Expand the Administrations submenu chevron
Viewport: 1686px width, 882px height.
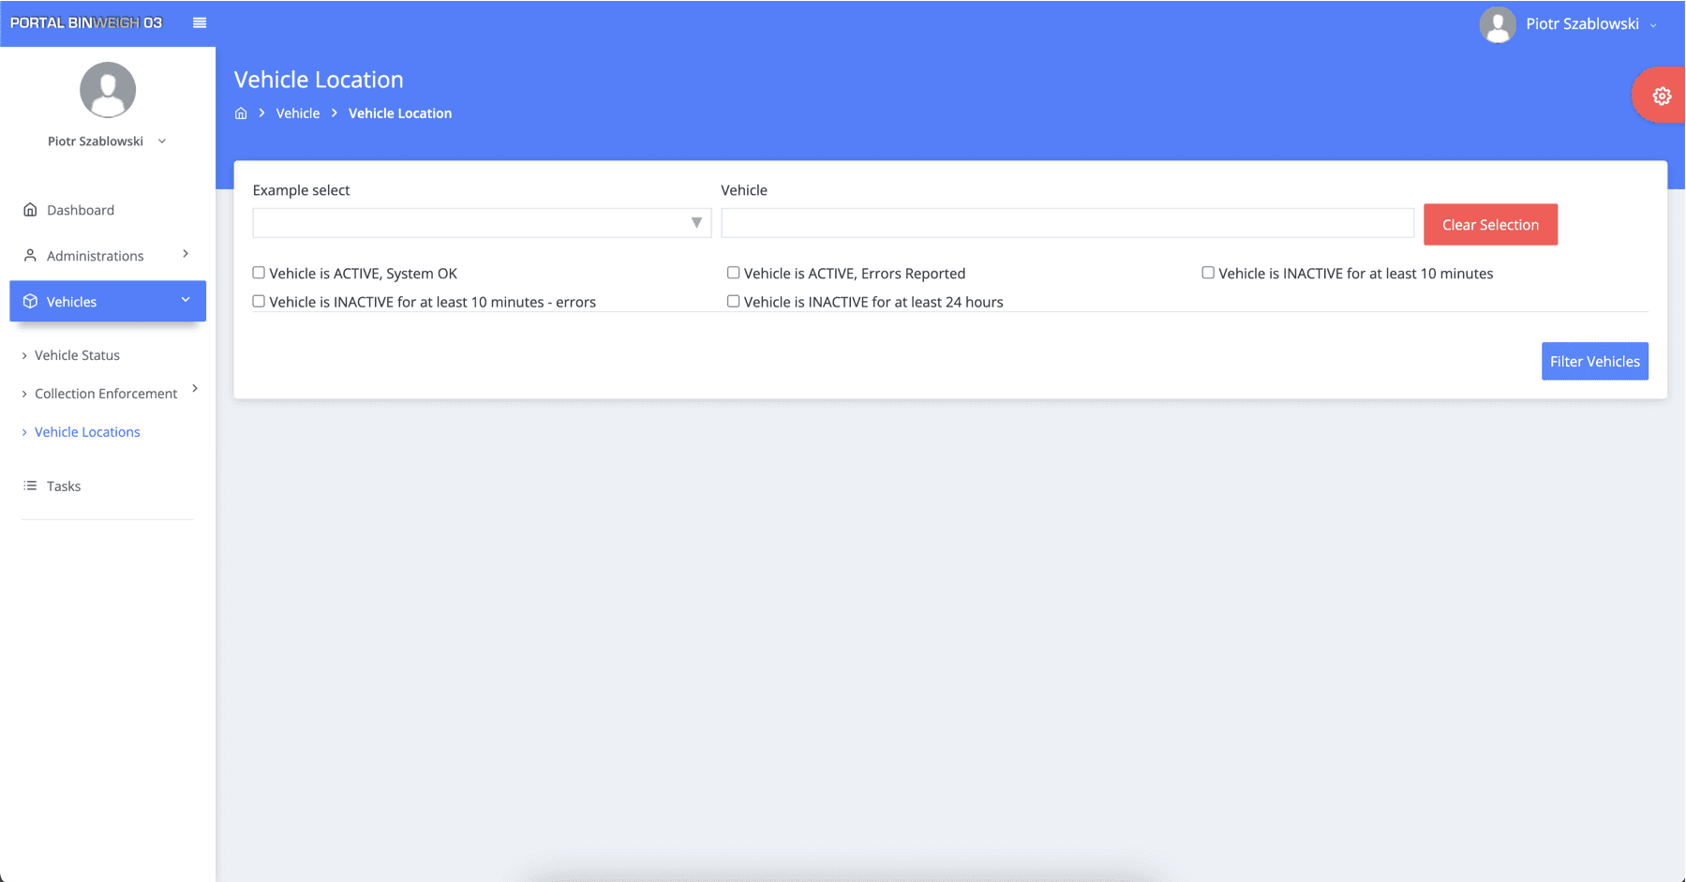coord(186,254)
